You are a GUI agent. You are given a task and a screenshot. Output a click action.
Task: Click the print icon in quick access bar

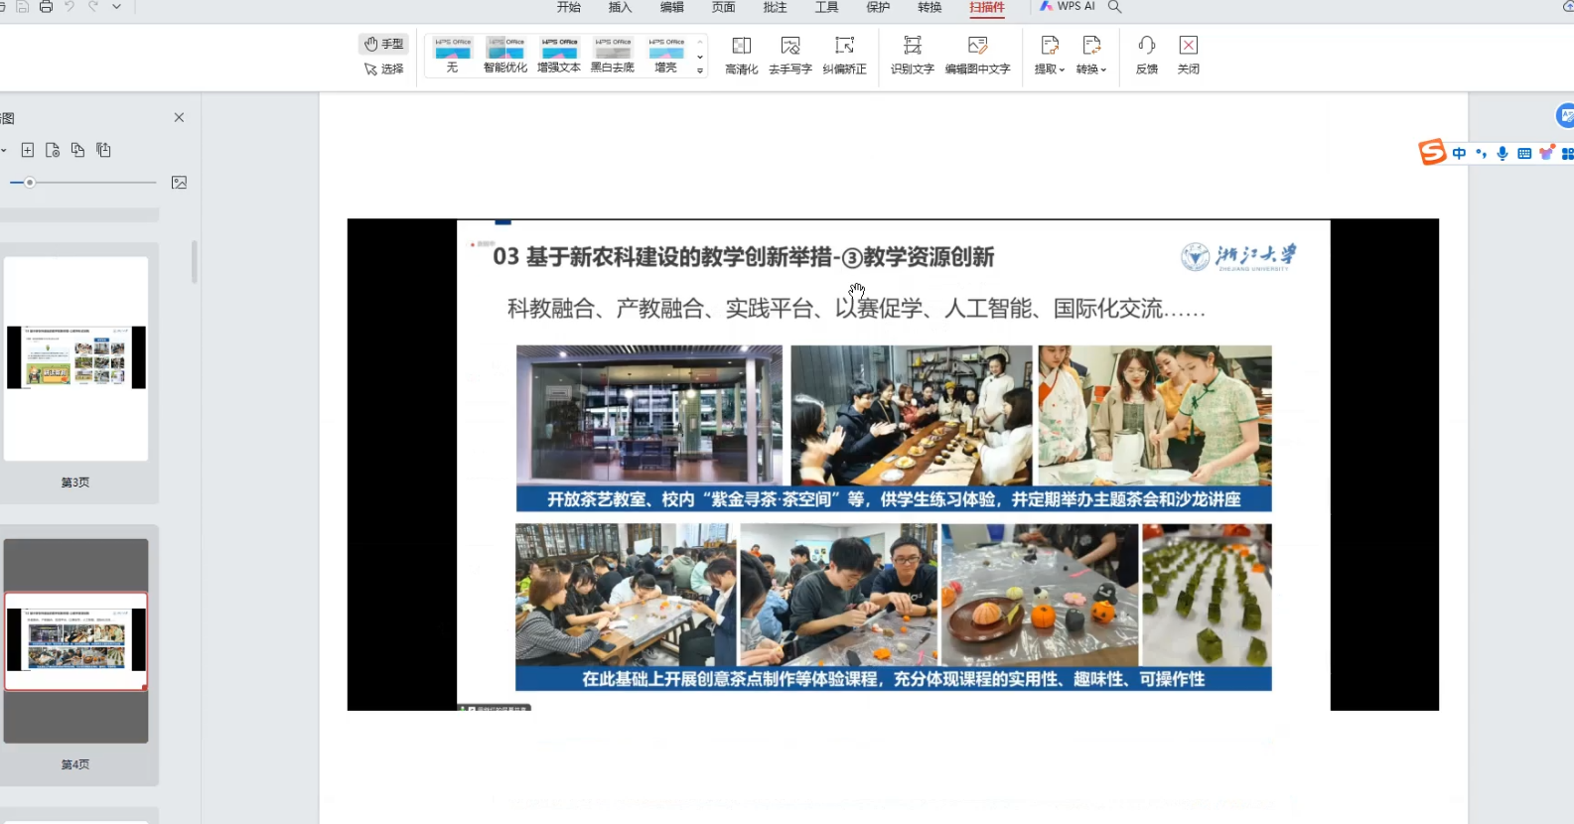46,7
